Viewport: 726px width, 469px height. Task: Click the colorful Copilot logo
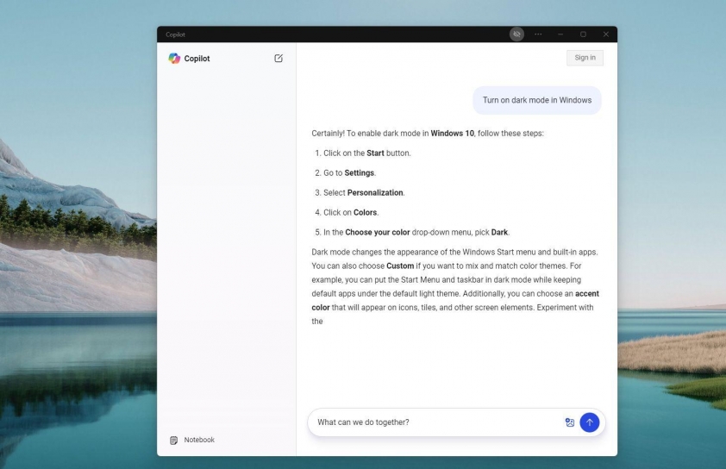174,59
